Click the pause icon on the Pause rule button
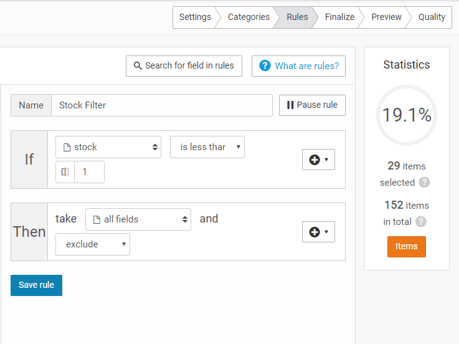Screen dimensions: 459x344 290,105
